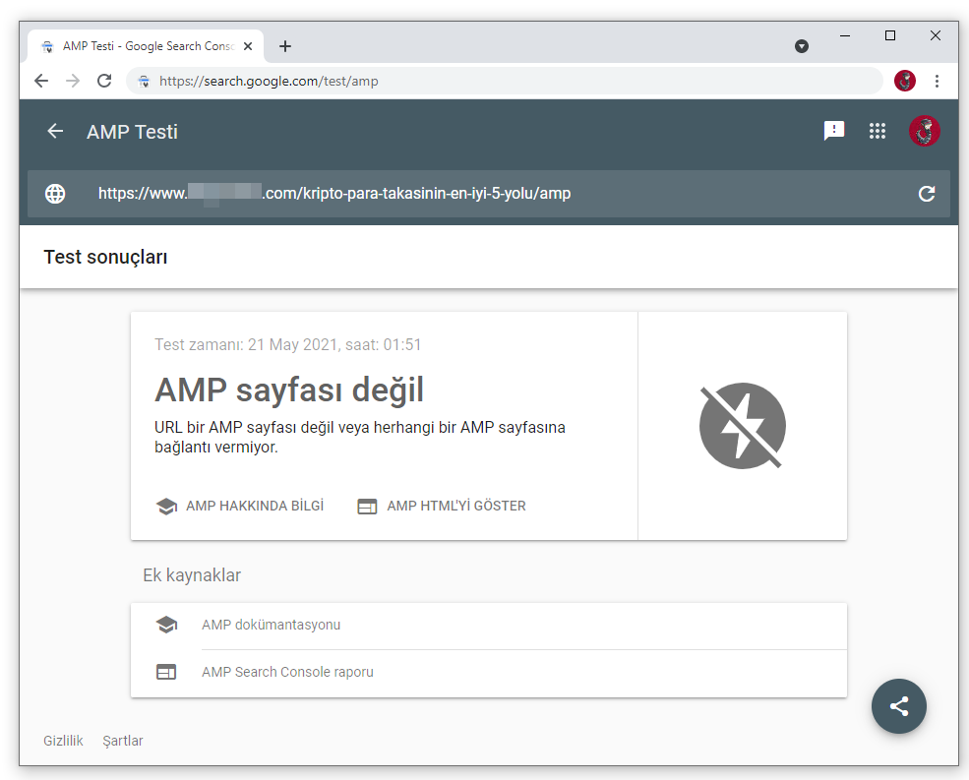Open a new browser tab
The width and height of the screenshot is (969, 780).
(x=285, y=46)
